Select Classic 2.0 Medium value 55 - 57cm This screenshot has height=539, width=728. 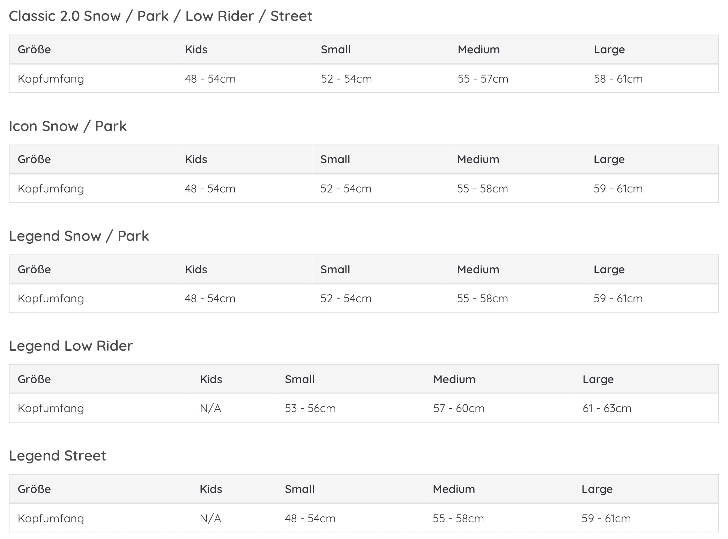pyautogui.click(x=483, y=79)
